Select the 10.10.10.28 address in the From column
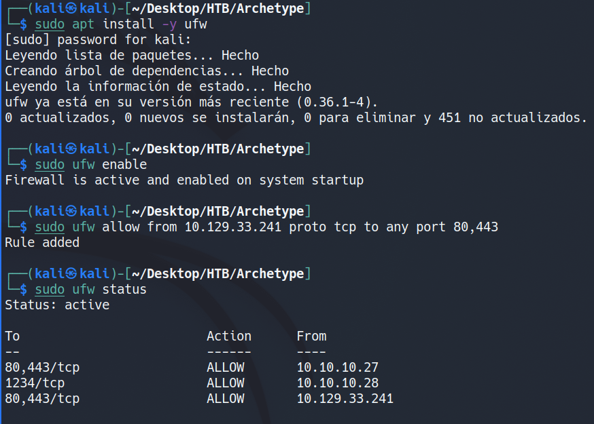This screenshot has width=594, height=424. pos(337,383)
